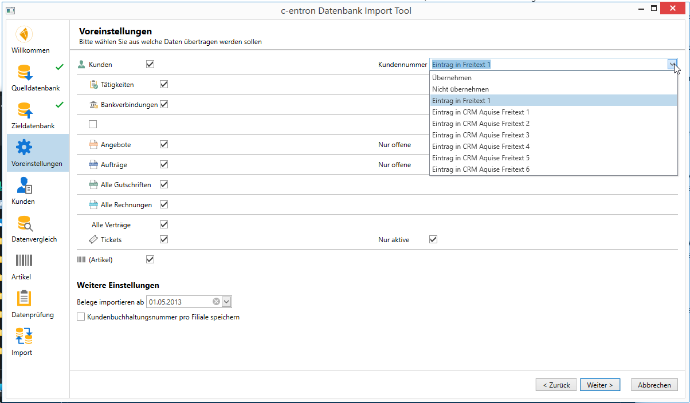This screenshot has width=690, height=403.
Task: Toggle the Alle Rechnungen checkbox
Action: pyautogui.click(x=164, y=204)
